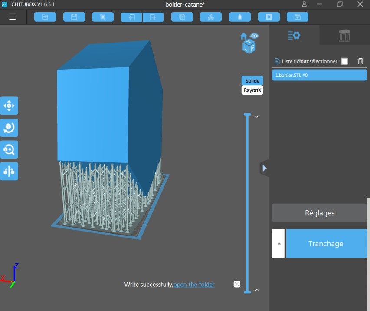
Task: Click the Copy model toolbar icon
Action: click(182, 17)
